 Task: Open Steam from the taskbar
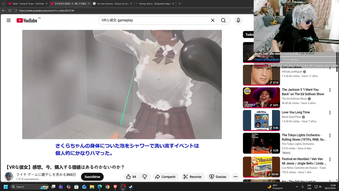pos(131,187)
